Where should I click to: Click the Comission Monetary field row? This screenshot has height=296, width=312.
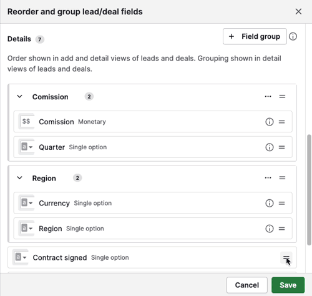(x=153, y=122)
